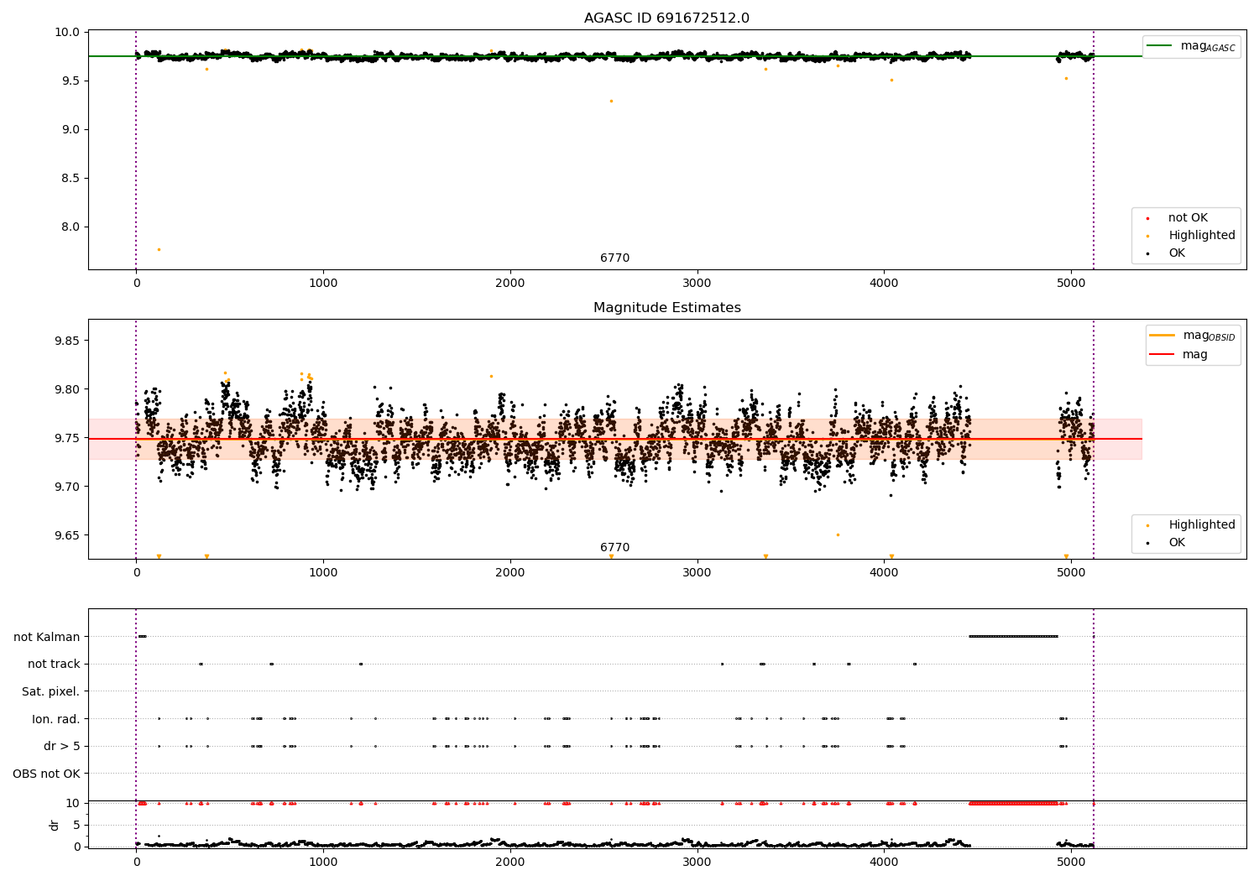Click the 'Sat. pixel.' row label
Viewport: 1259px width, 881px height.
[x=51, y=691]
